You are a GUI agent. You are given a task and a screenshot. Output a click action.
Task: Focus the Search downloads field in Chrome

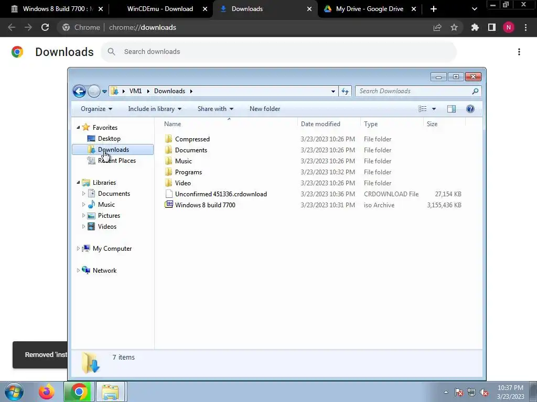pyautogui.click(x=279, y=52)
